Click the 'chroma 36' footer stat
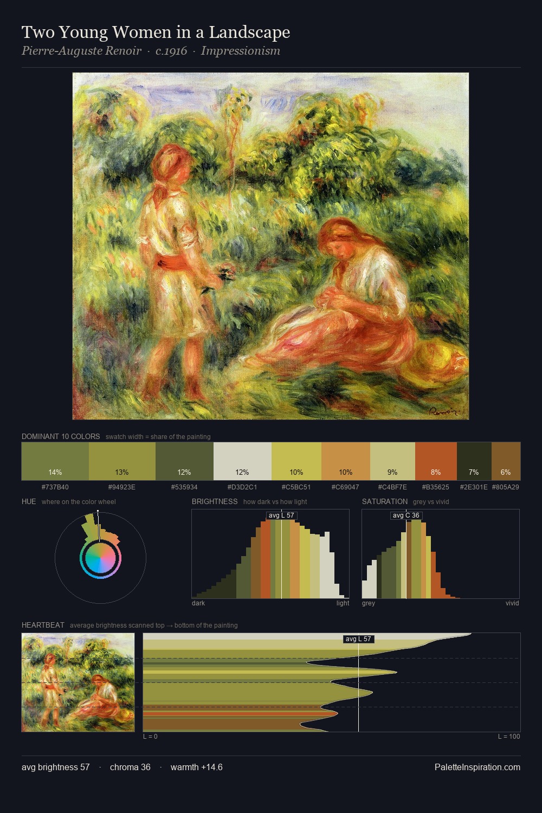 pos(130,767)
